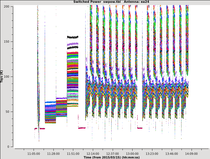The image size is (210, 159).
Task: Select the 11:05:00 time tick label
Action: pos(34,154)
